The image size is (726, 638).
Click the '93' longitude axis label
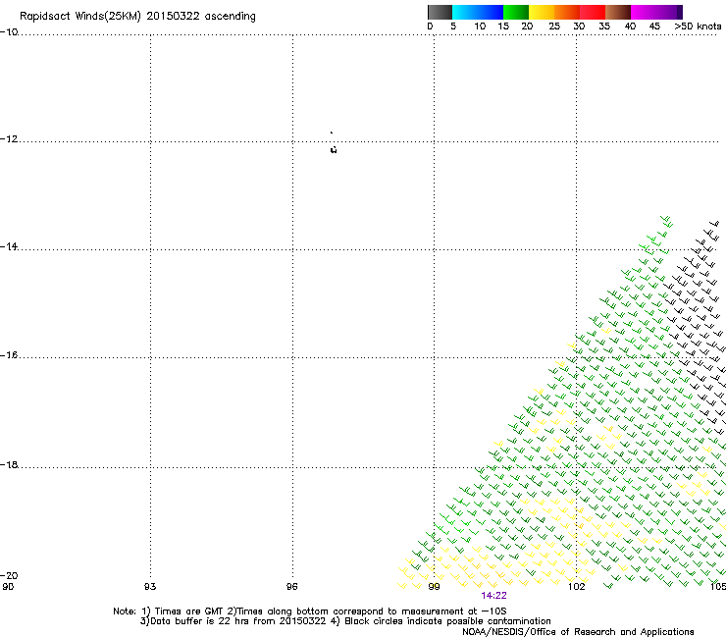[150, 587]
